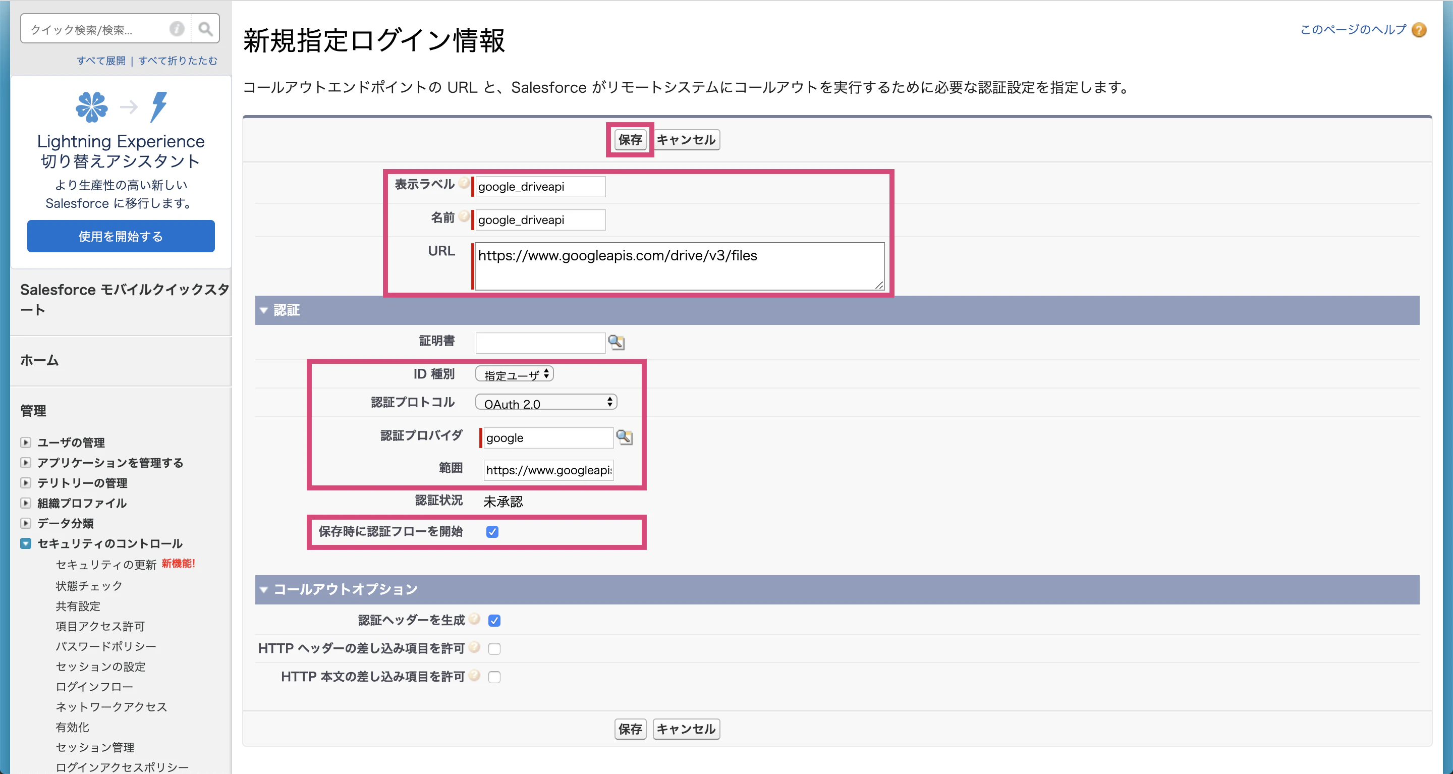Enable HTTP 本文の差し込み項目を許可 checkbox

(494, 677)
